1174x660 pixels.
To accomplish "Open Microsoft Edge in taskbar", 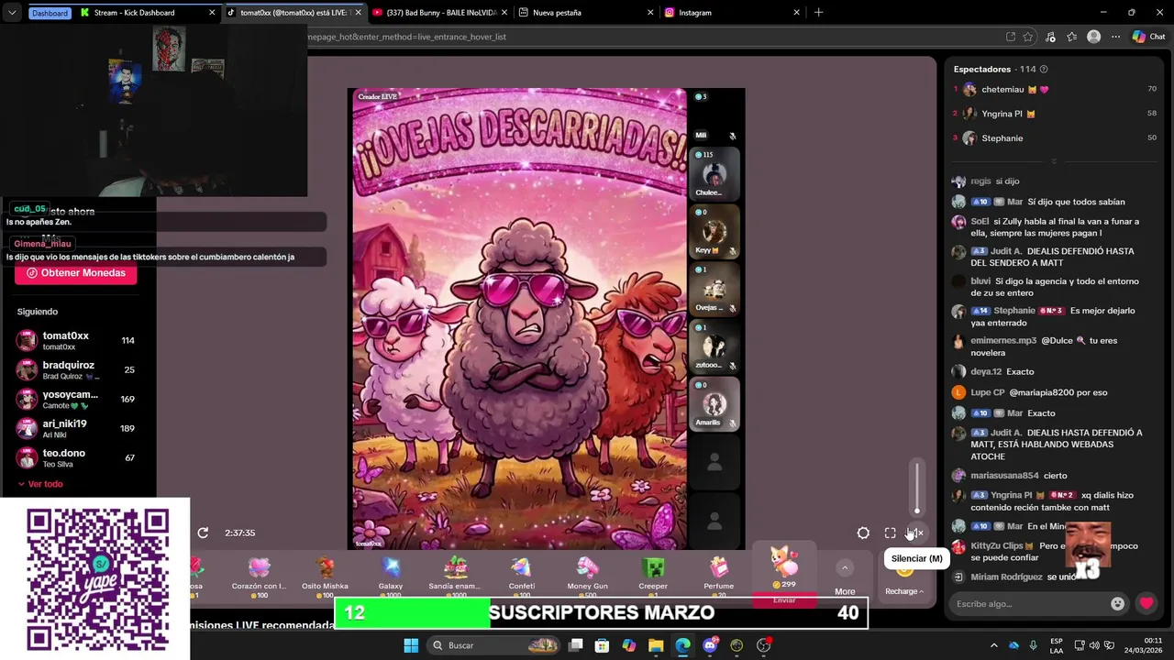I will point(683,645).
